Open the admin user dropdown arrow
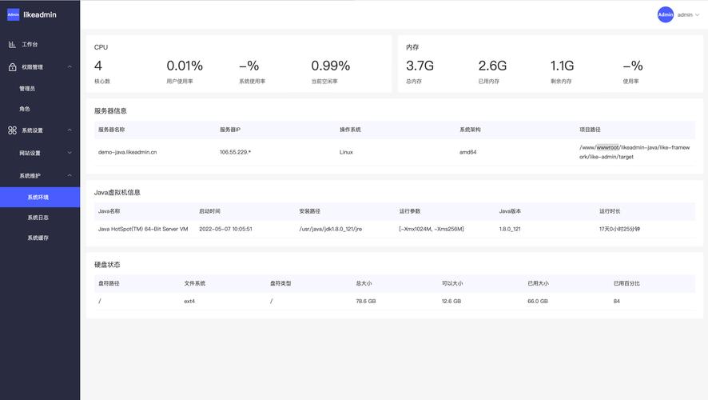Viewport: 708px width, 400px height. (697, 15)
